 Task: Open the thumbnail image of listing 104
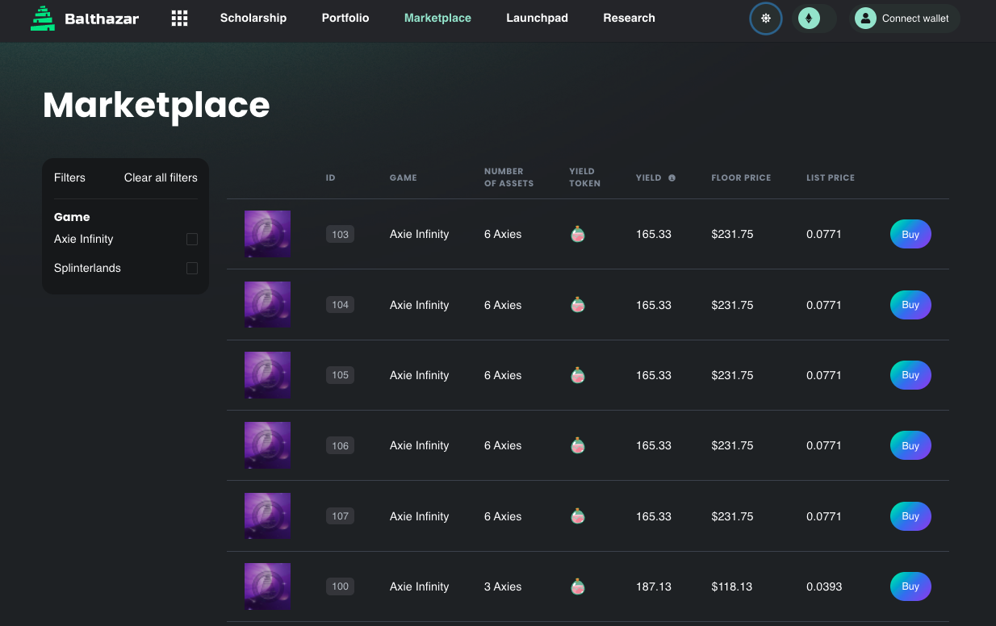tap(267, 304)
